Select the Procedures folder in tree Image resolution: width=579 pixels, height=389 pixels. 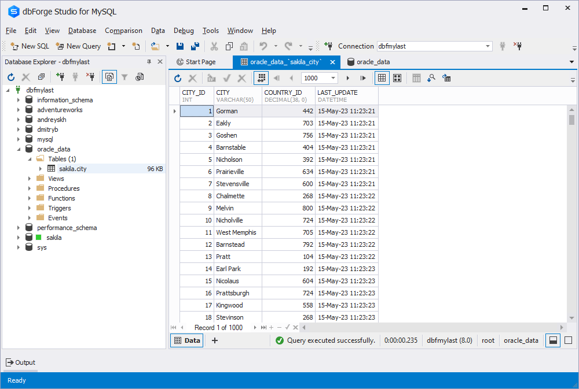tap(64, 188)
